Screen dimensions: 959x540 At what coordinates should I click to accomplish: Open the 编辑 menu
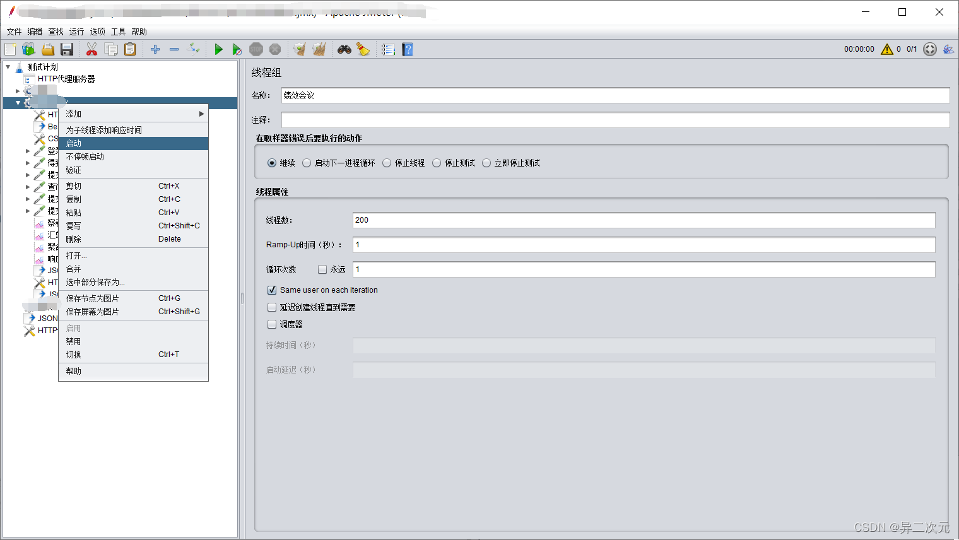tap(35, 32)
